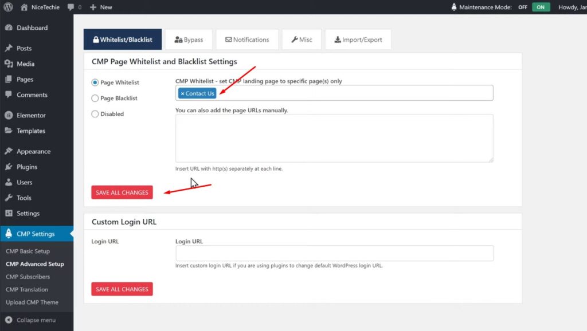Image resolution: width=587 pixels, height=331 pixels.
Task: Select the Page Blacklist radio button
Action: pos(95,98)
